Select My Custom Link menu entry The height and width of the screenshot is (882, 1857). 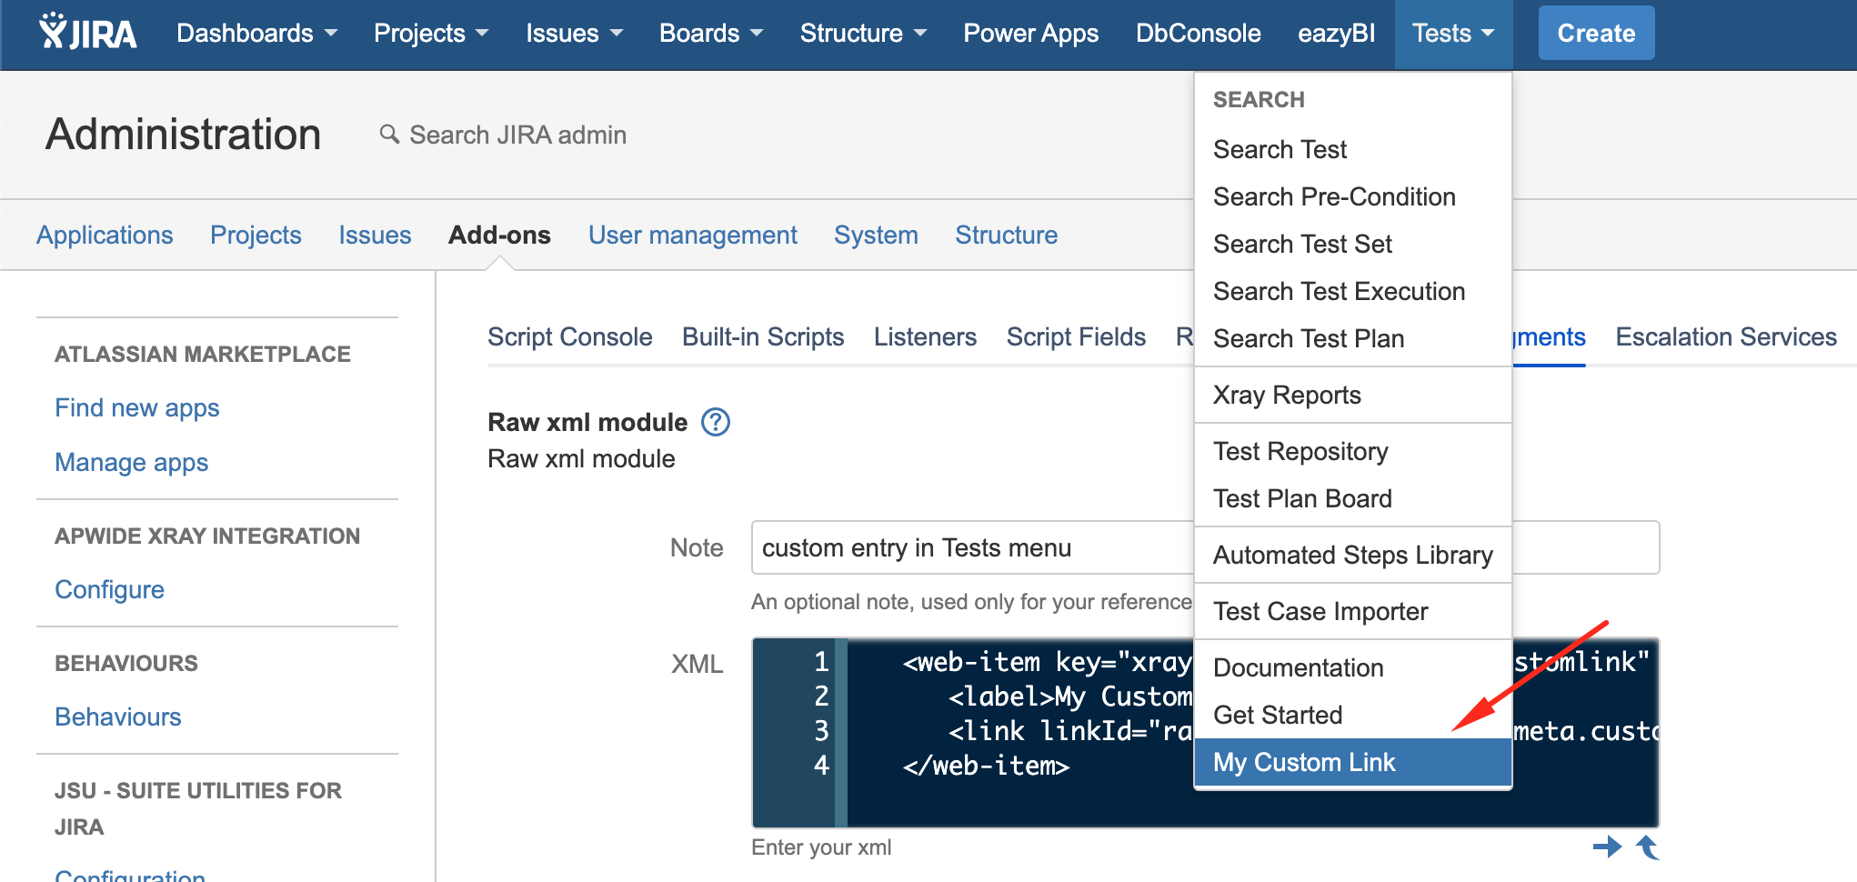[x=1353, y=762]
